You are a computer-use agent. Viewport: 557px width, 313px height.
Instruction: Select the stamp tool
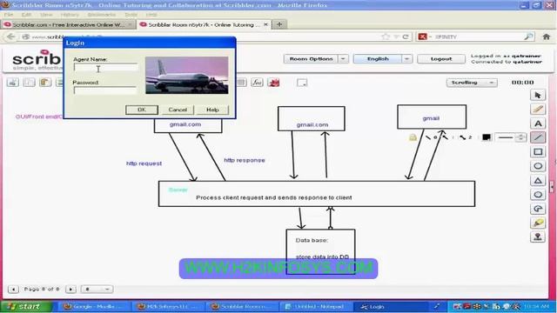coord(538,237)
